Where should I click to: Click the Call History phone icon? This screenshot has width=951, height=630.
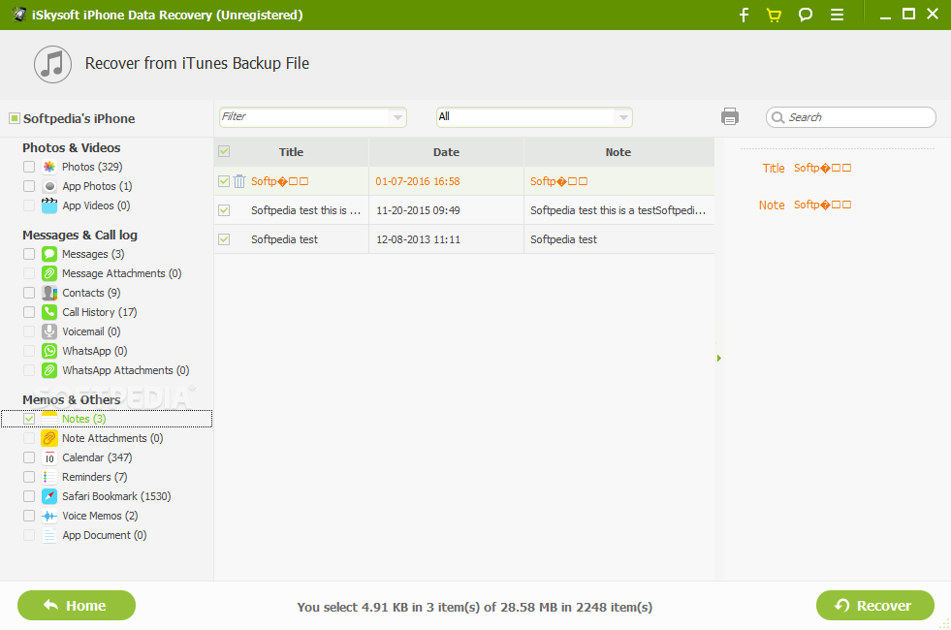click(x=49, y=312)
